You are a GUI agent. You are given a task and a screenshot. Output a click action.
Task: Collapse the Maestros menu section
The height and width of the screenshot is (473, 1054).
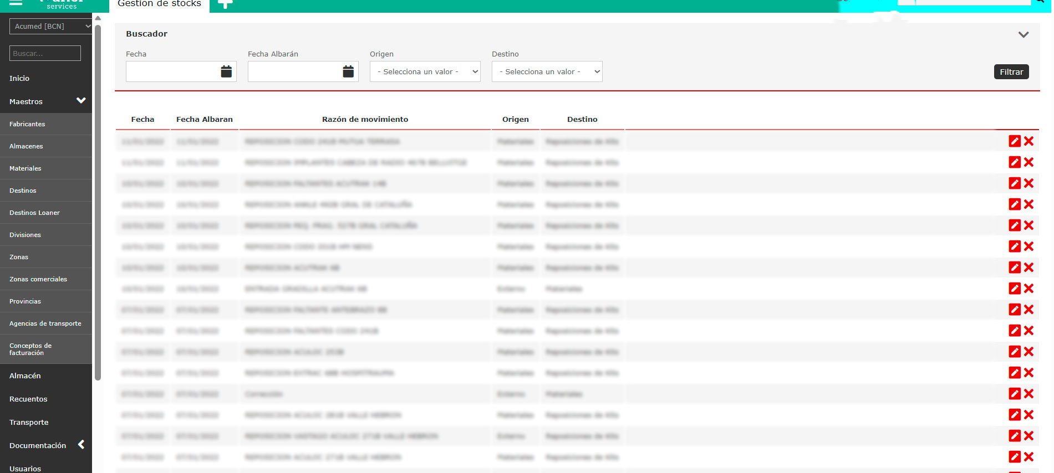pos(81,101)
